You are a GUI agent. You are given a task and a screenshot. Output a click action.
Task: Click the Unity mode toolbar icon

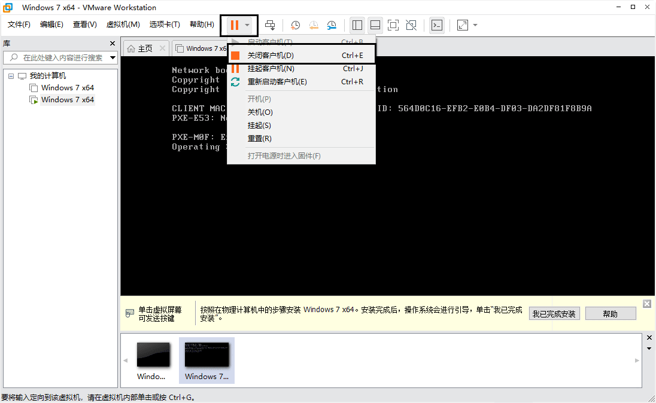tap(412, 25)
